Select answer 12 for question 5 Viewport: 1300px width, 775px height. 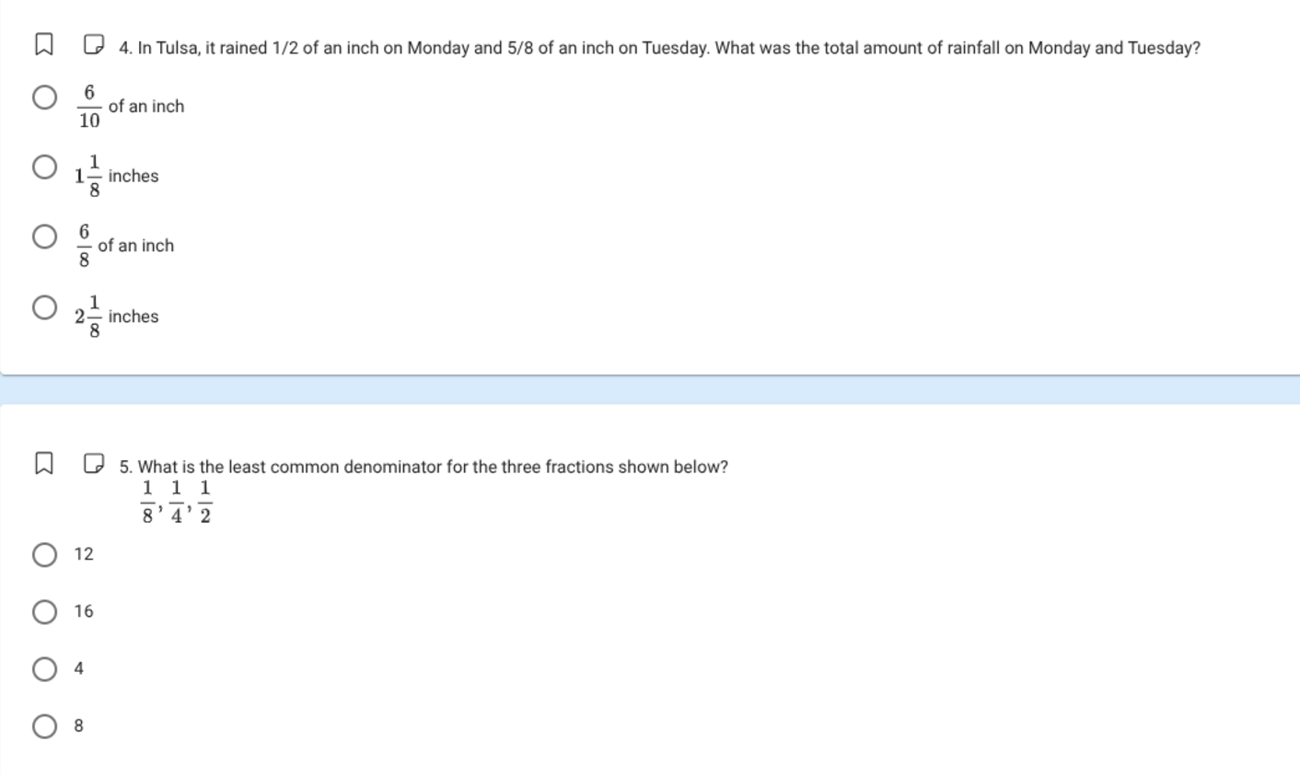point(44,554)
